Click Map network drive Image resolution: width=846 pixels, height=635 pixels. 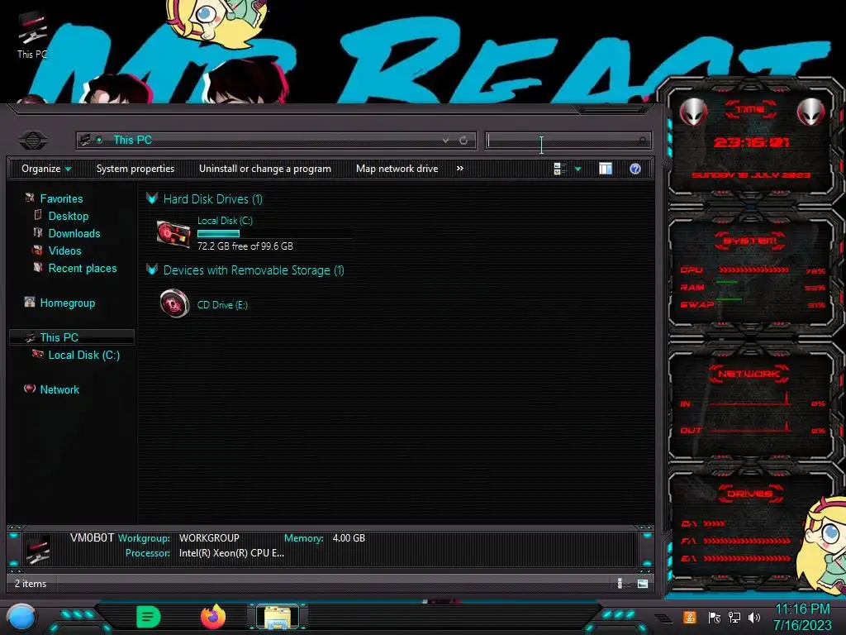pos(397,169)
